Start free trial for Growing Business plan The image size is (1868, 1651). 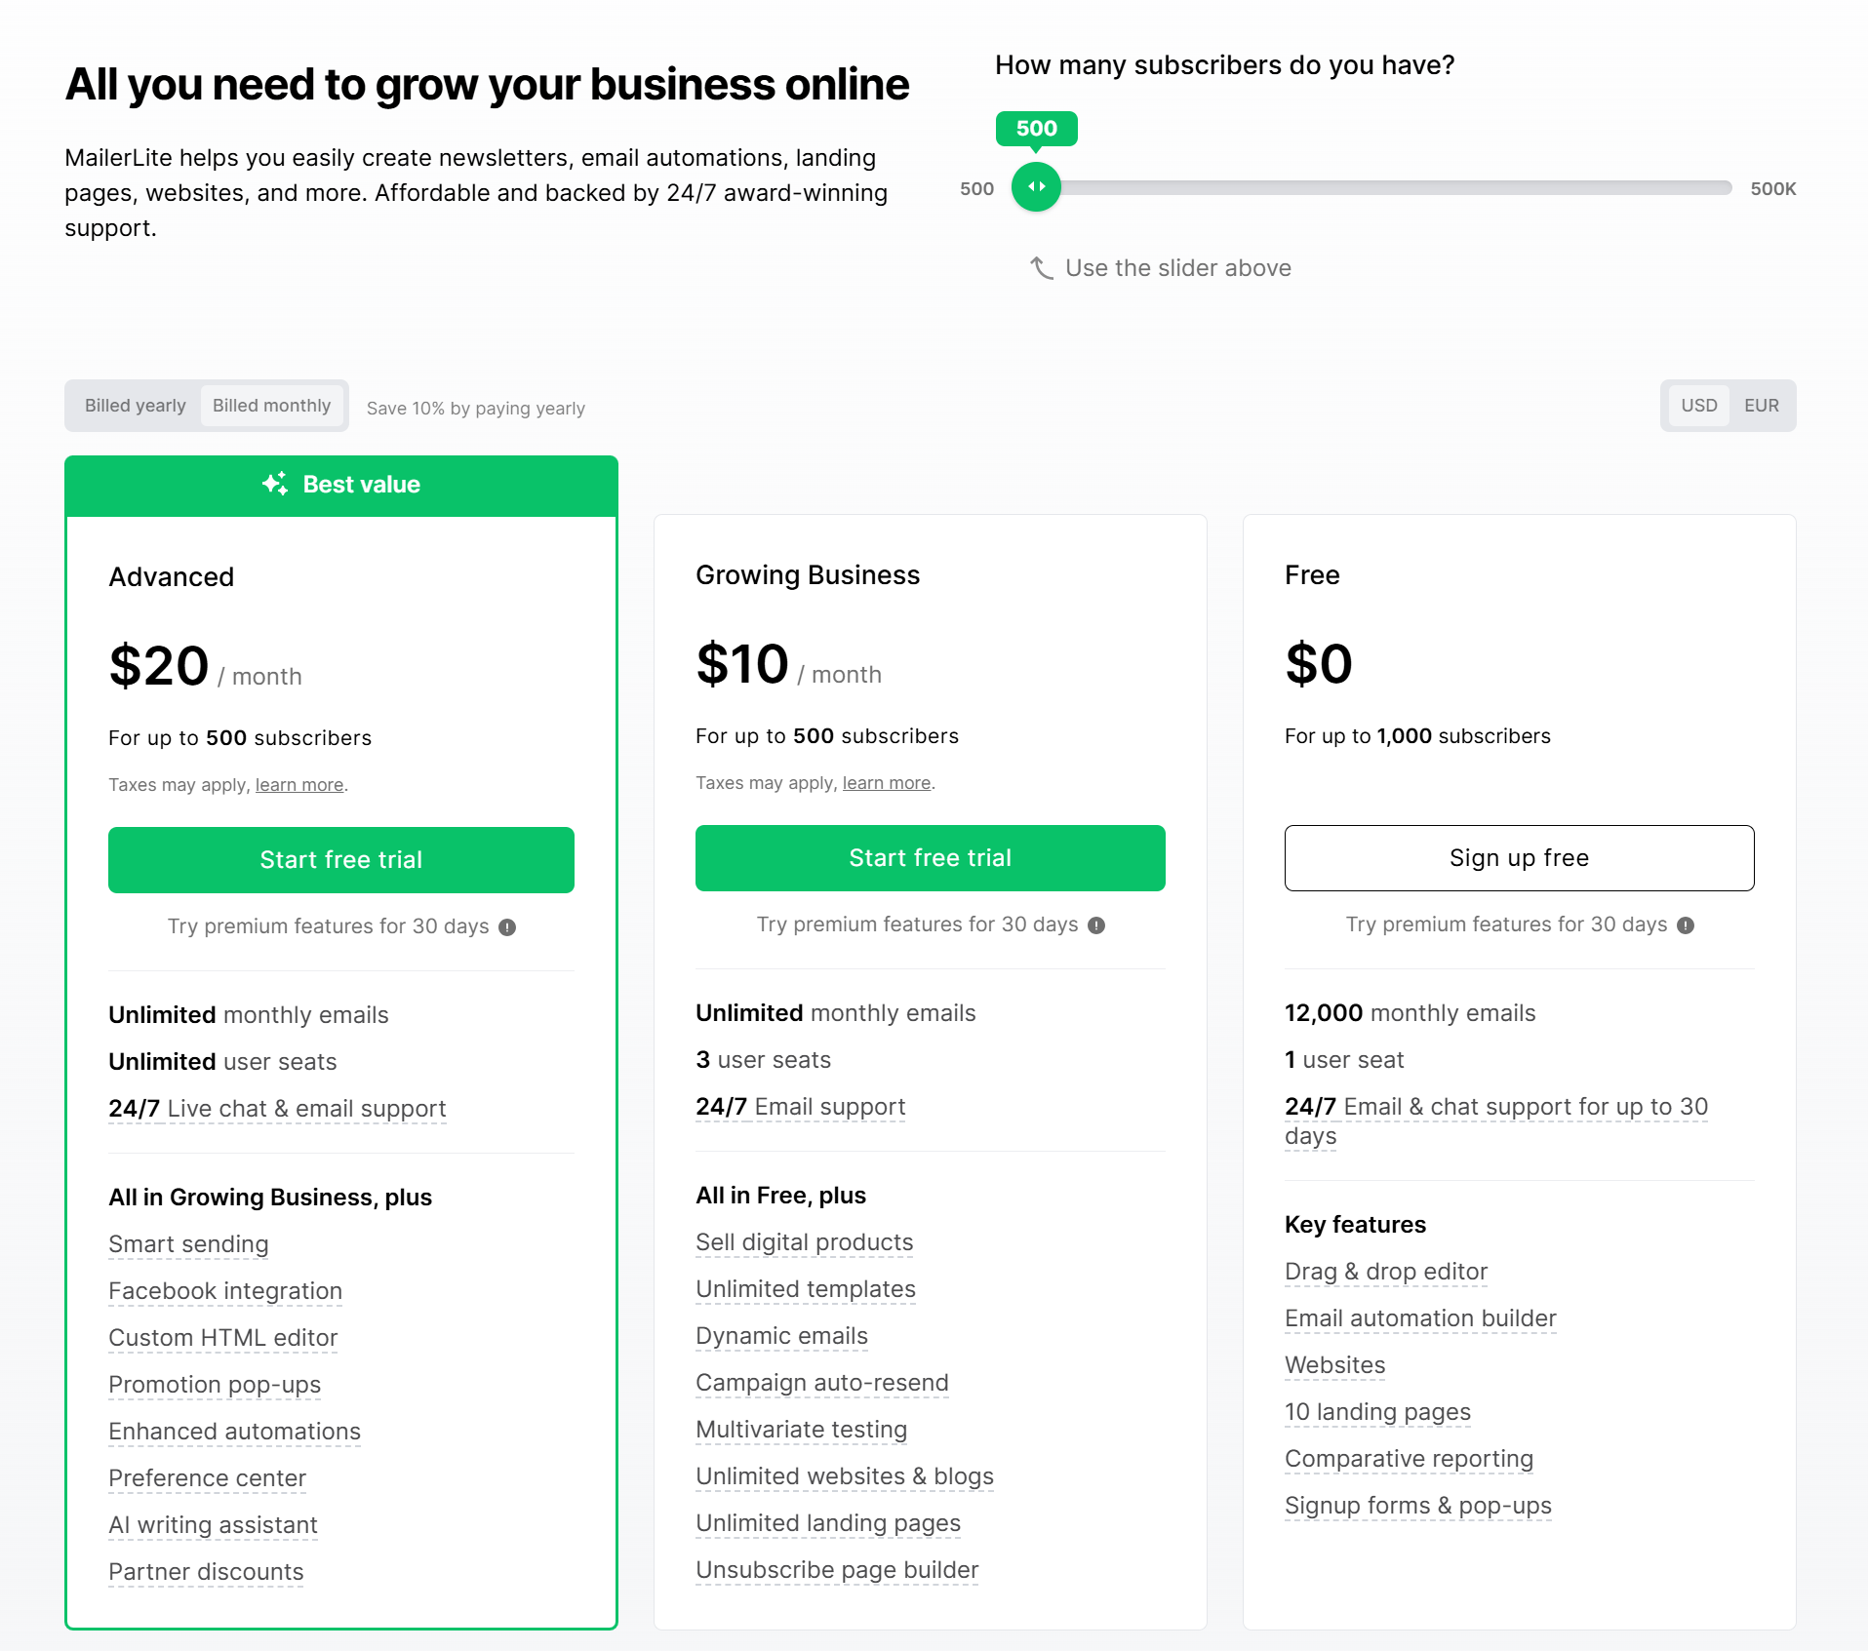point(930,858)
